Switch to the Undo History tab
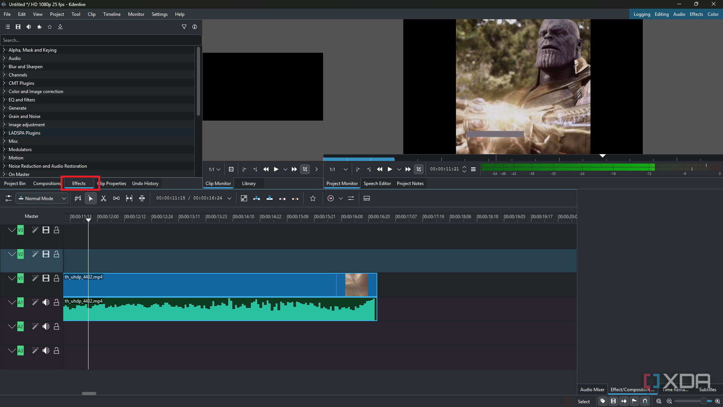The width and height of the screenshot is (723, 407). pos(145,184)
